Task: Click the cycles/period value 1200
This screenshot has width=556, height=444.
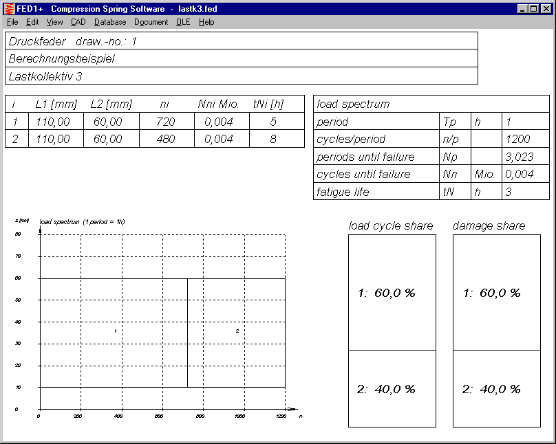Action: tap(517, 139)
